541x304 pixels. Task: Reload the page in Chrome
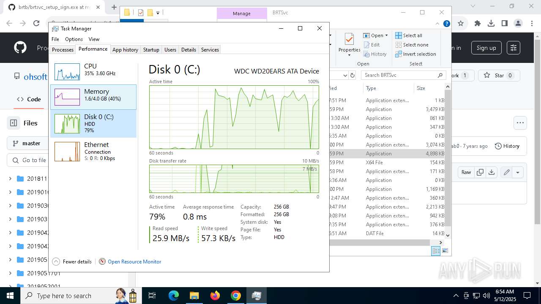[x=36, y=24]
